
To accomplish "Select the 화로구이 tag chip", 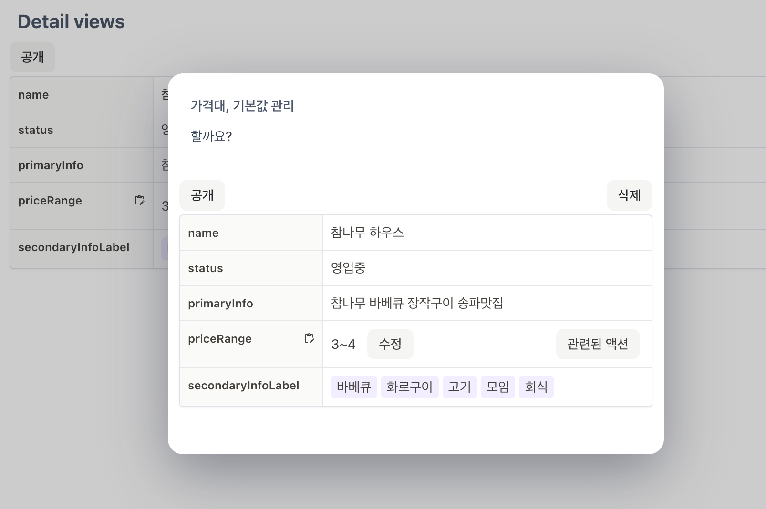I will pos(410,387).
